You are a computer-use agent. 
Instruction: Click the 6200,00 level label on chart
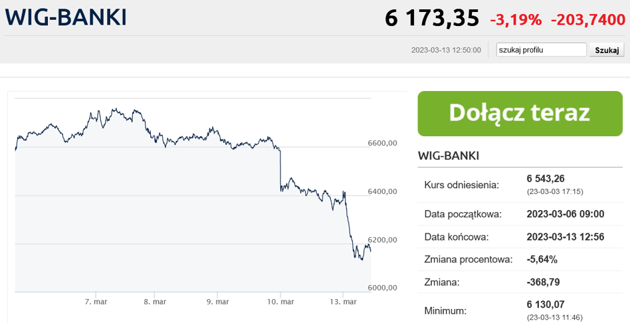point(382,240)
